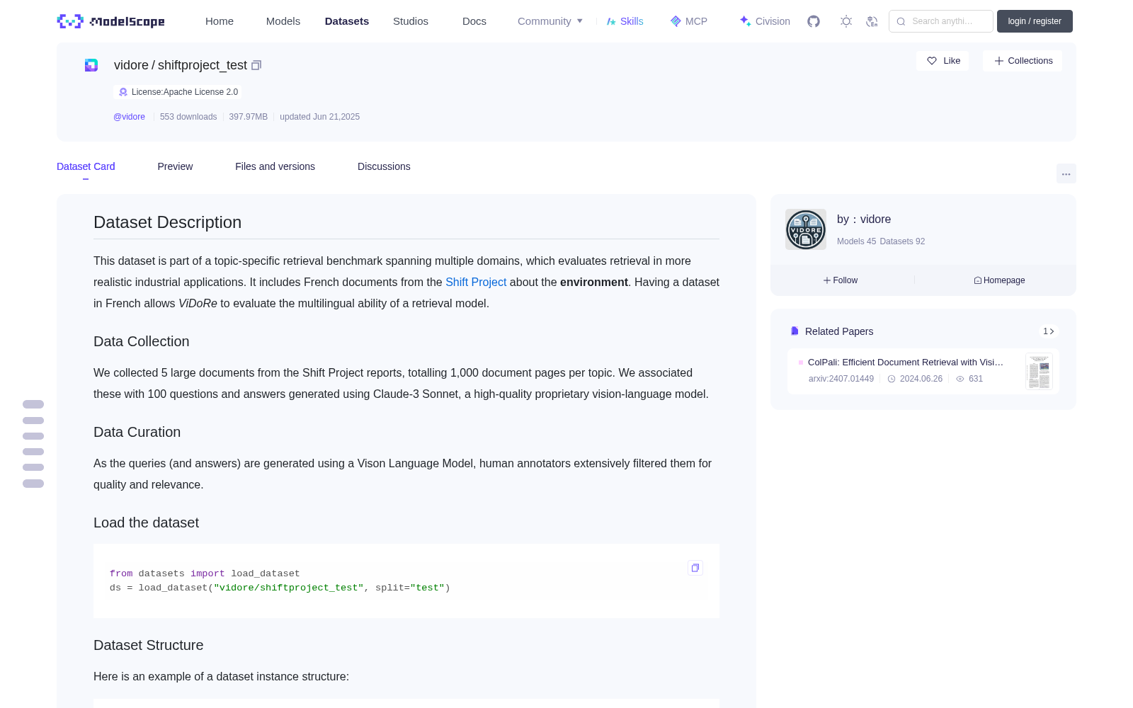This screenshot has height=708, width=1133.
Task: Open the Civision sparkle link
Action: pos(765,21)
